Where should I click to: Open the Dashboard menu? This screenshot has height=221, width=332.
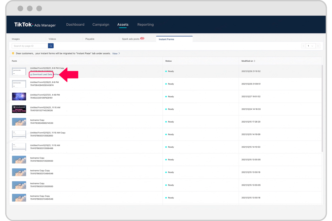point(75,25)
